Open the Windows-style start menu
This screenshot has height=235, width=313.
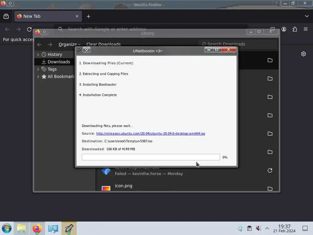(7, 228)
